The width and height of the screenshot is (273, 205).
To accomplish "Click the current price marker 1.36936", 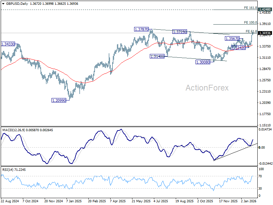I will point(265,33).
